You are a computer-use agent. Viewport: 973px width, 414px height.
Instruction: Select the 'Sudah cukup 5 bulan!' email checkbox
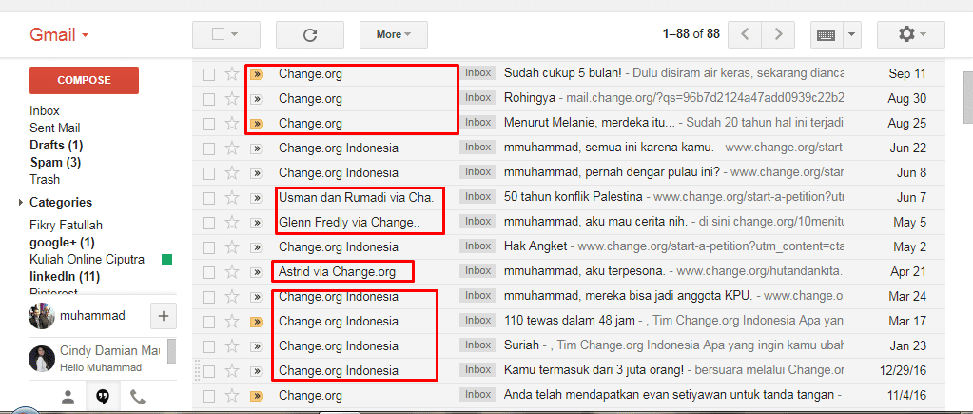click(x=208, y=74)
